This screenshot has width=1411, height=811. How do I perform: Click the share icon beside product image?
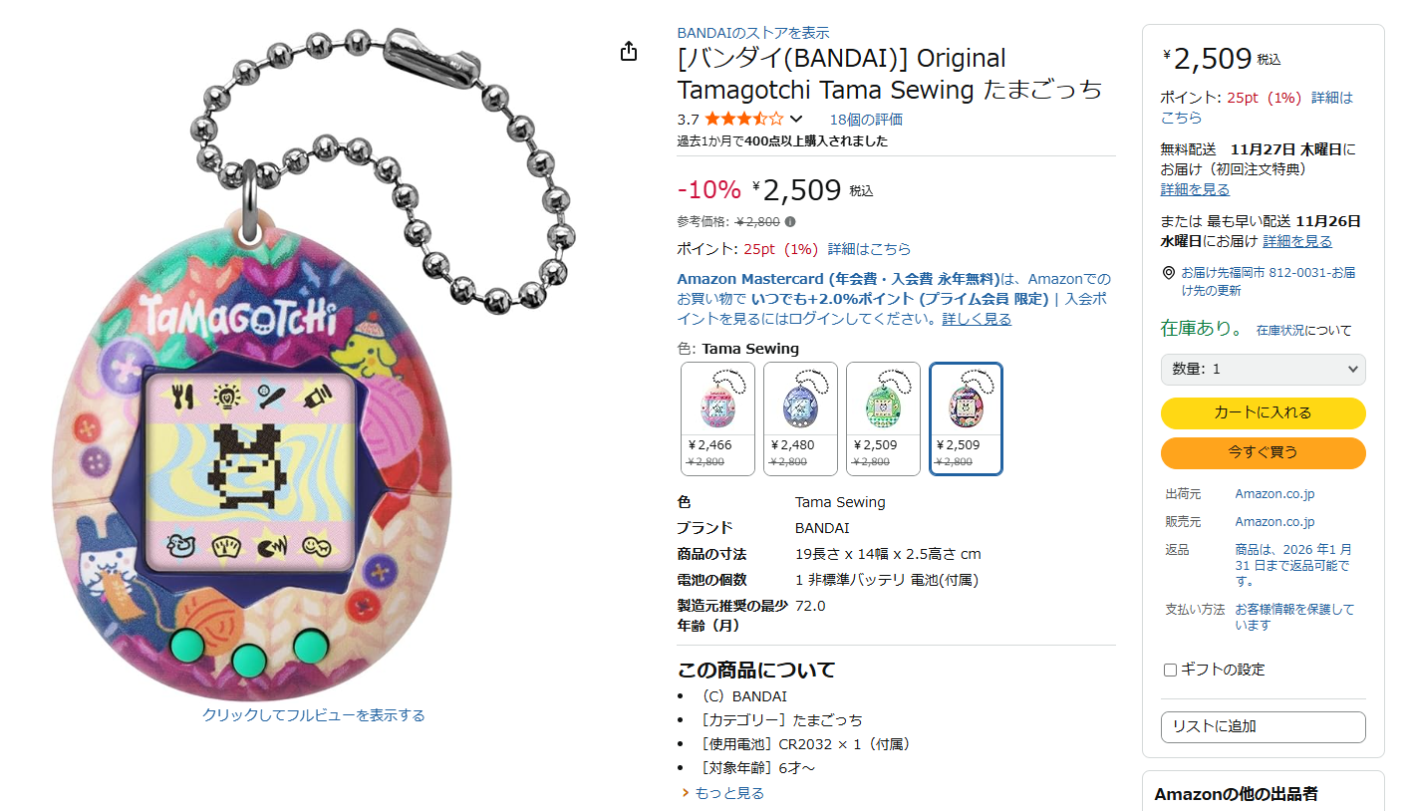[629, 51]
